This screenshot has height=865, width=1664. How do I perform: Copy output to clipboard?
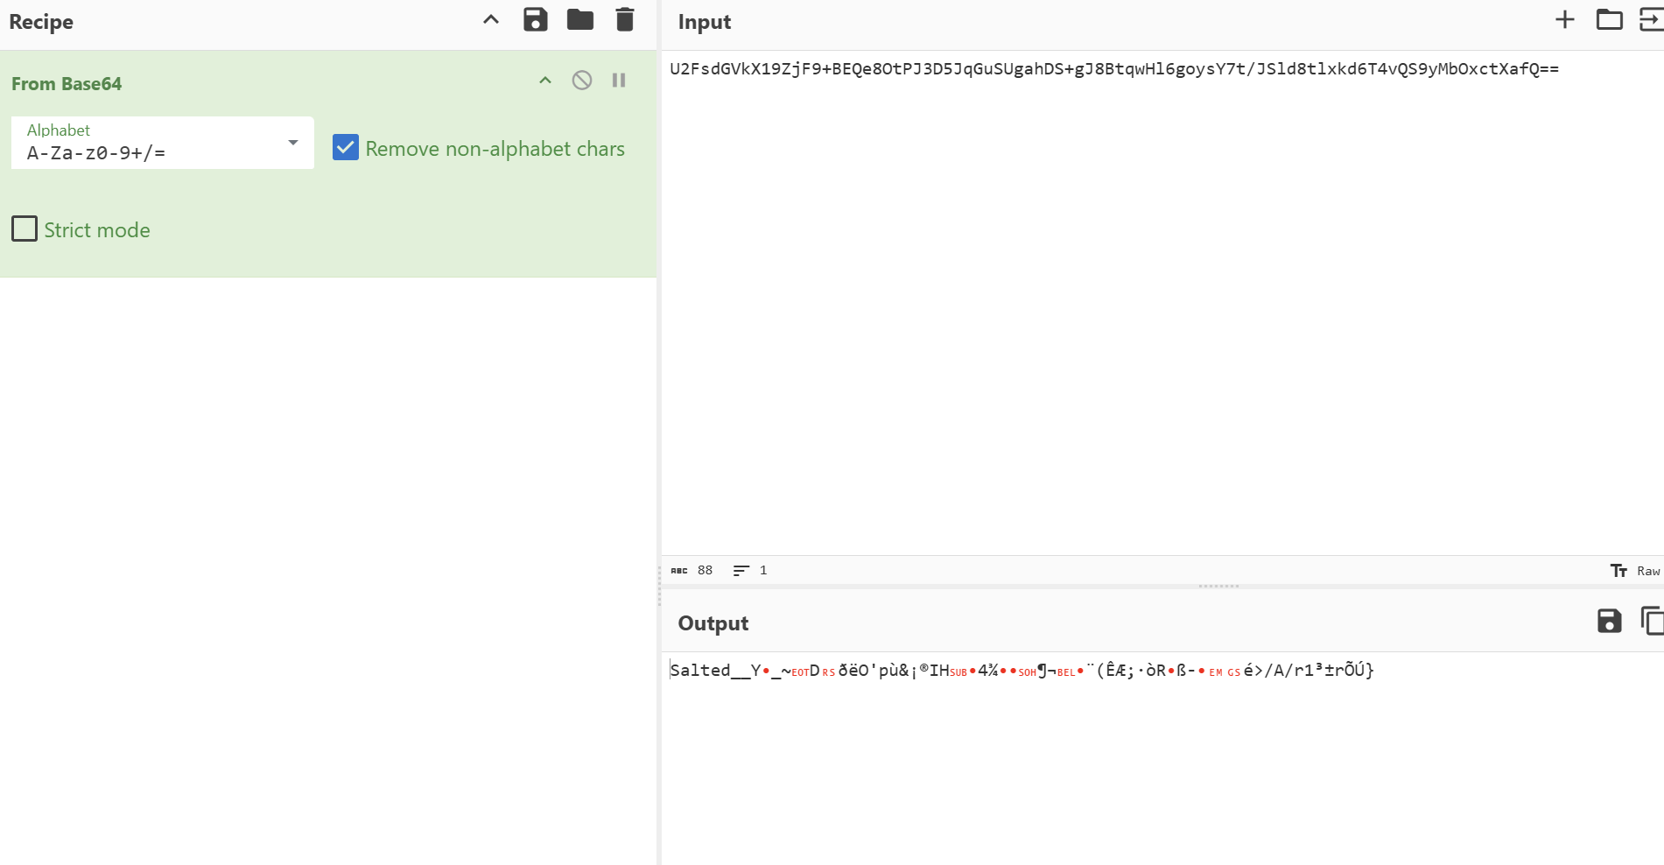(x=1651, y=622)
